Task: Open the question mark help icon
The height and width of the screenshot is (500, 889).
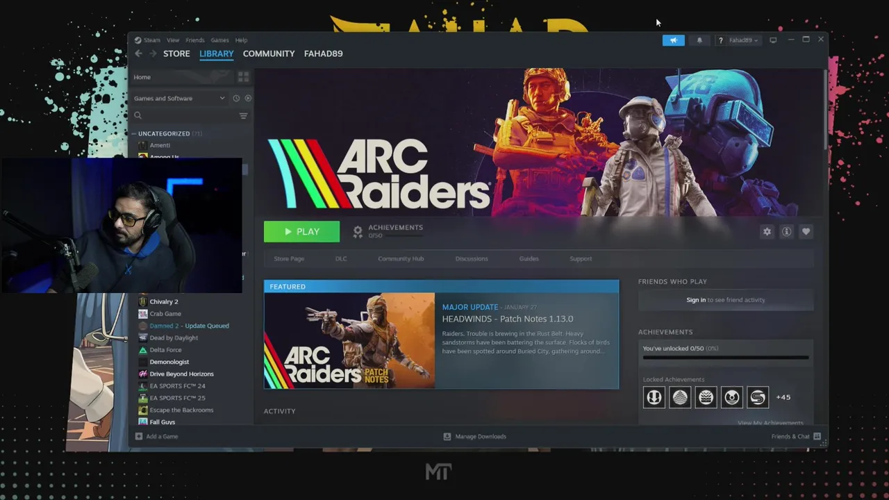Action: coord(720,40)
